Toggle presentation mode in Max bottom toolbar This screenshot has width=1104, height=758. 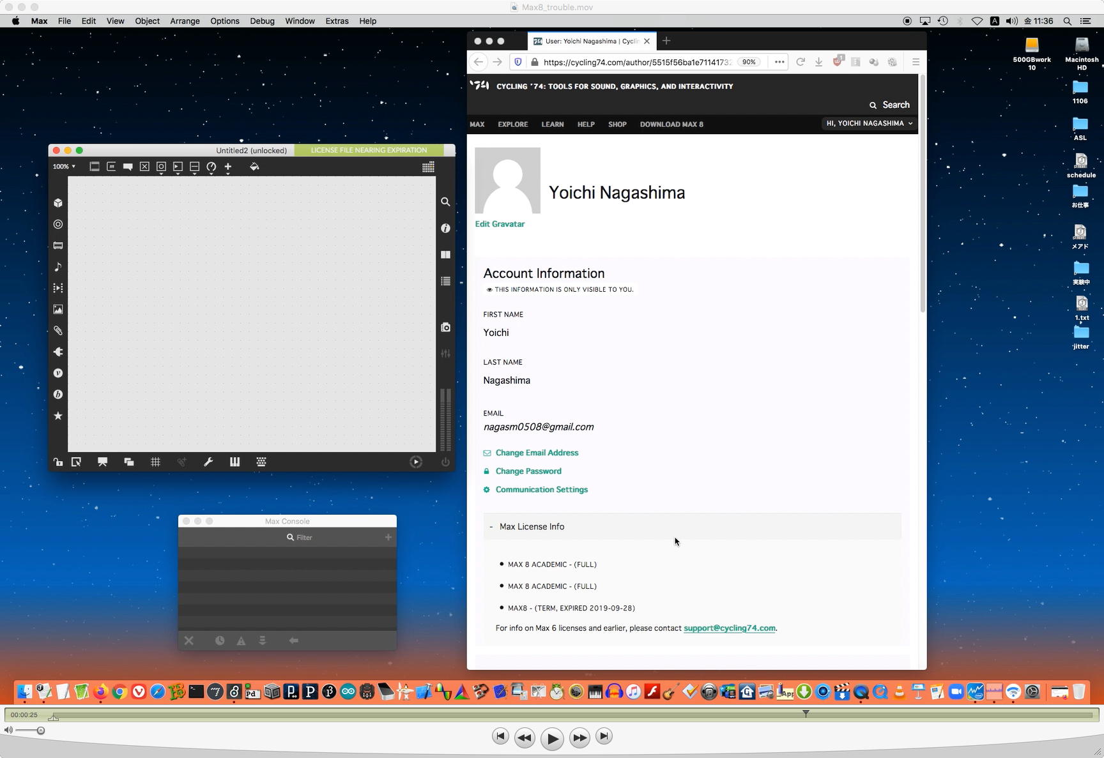coord(102,462)
